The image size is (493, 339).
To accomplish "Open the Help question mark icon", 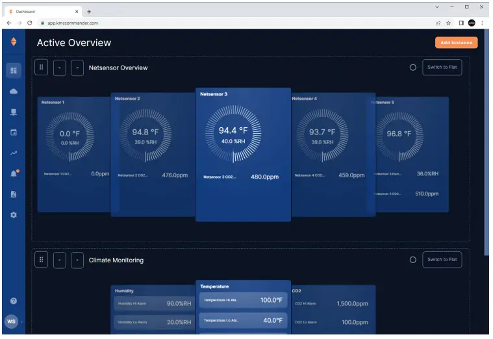I will click(x=14, y=301).
